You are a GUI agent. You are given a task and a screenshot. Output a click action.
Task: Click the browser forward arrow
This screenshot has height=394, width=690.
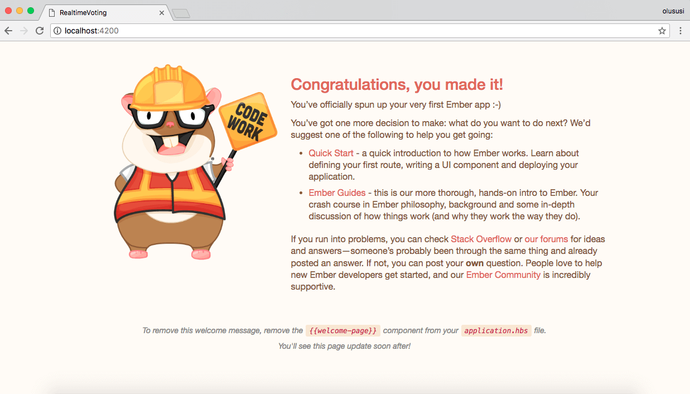click(24, 31)
